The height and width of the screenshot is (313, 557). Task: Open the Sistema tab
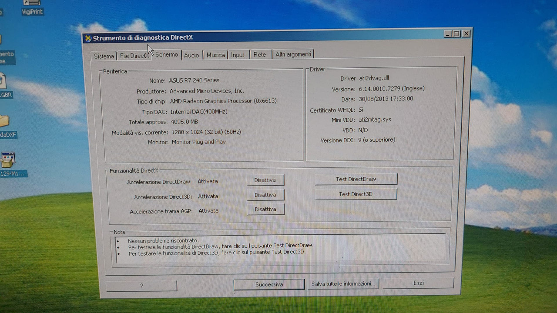[104, 56]
